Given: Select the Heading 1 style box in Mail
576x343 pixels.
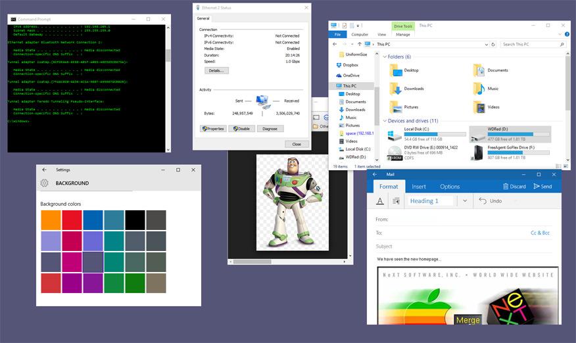Looking at the screenshot, I should click(431, 201).
